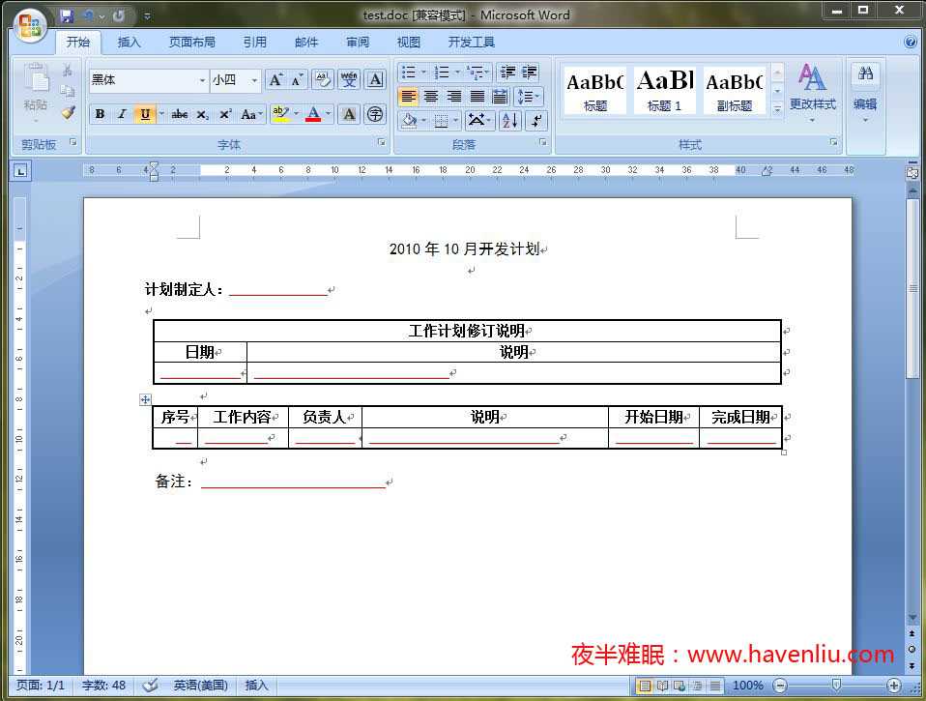The width and height of the screenshot is (926, 701).
Task: Save the document via Quick Access icon
Action: (x=66, y=15)
